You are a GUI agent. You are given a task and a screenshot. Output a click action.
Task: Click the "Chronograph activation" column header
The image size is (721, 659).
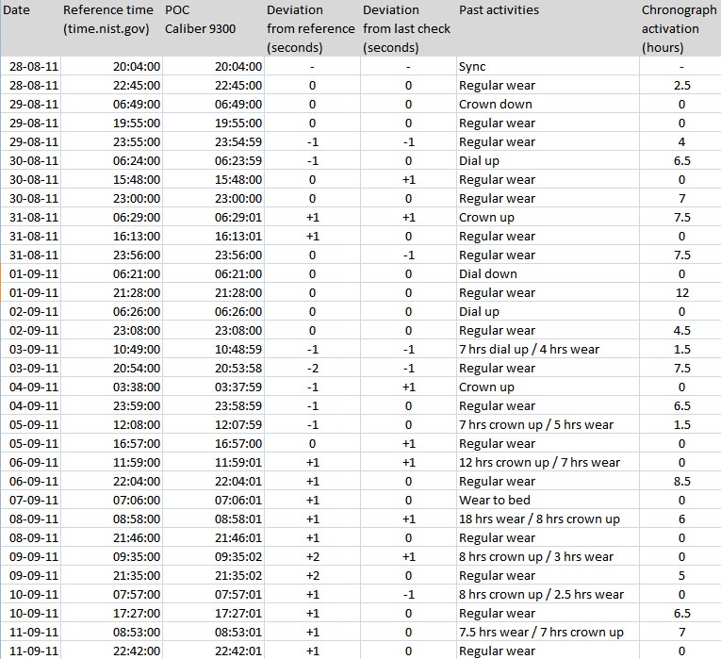(x=679, y=28)
